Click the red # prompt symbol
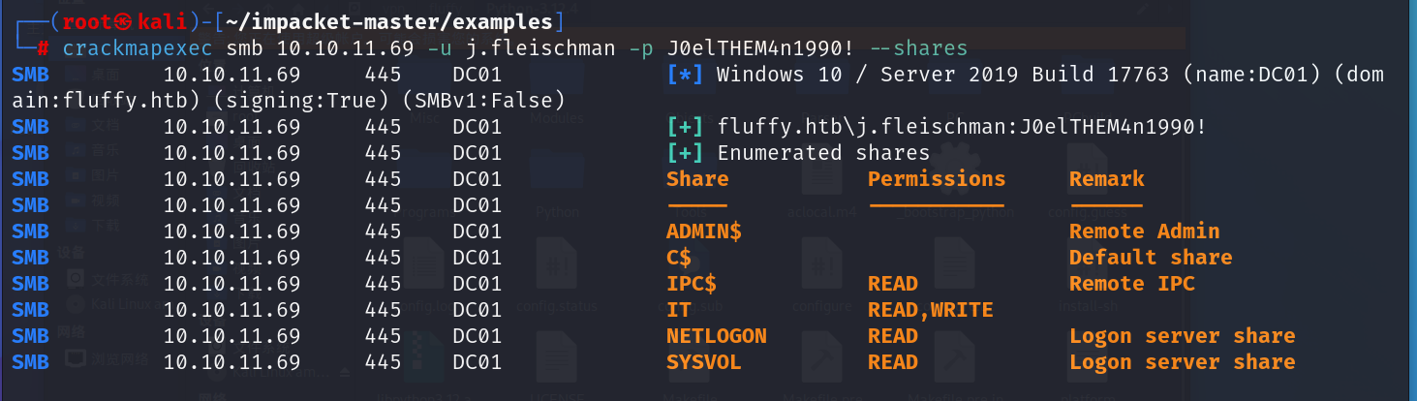Viewport: 1417px width, 401px height. point(44,48)
